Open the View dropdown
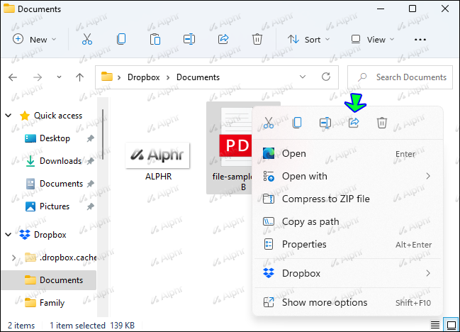Screen dimensions: 460x332 [x=373, y=39]
